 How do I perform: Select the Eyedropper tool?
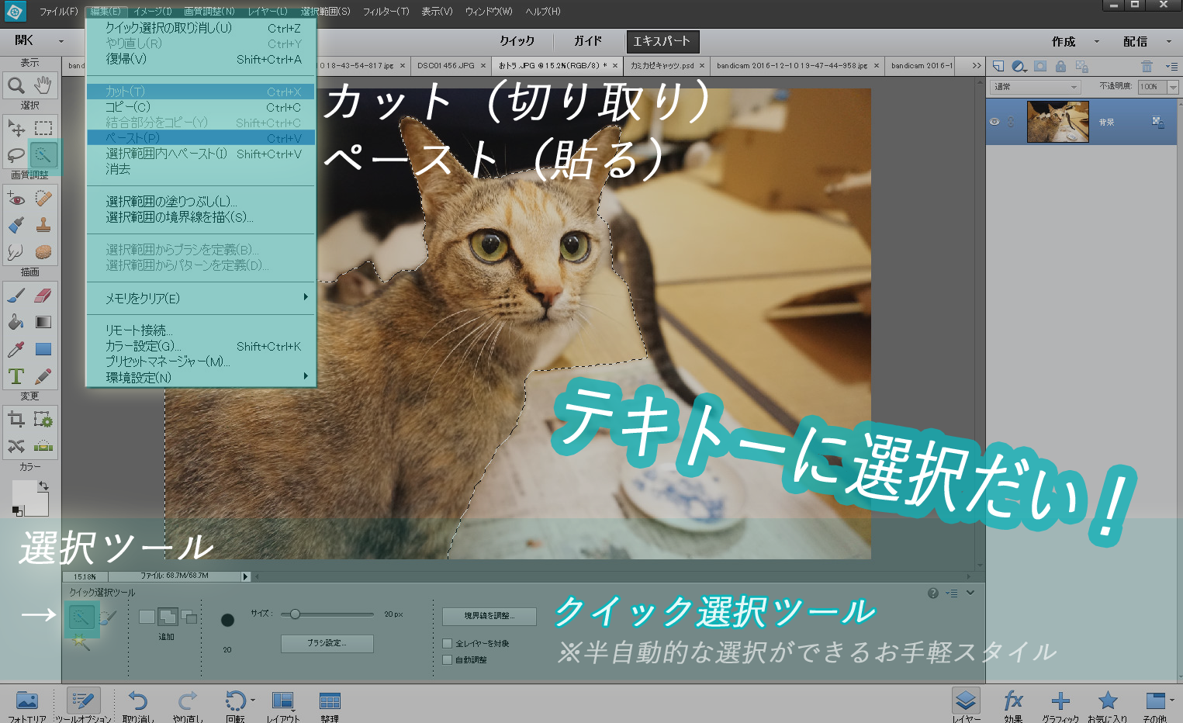(16, 349)
